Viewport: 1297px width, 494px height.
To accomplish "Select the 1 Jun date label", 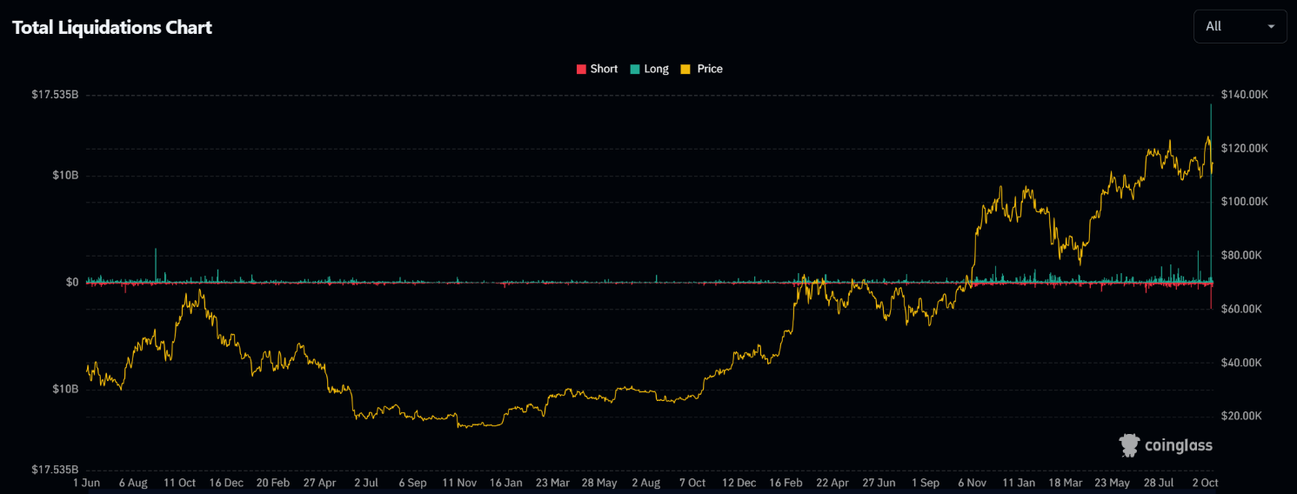I will 88,482.
